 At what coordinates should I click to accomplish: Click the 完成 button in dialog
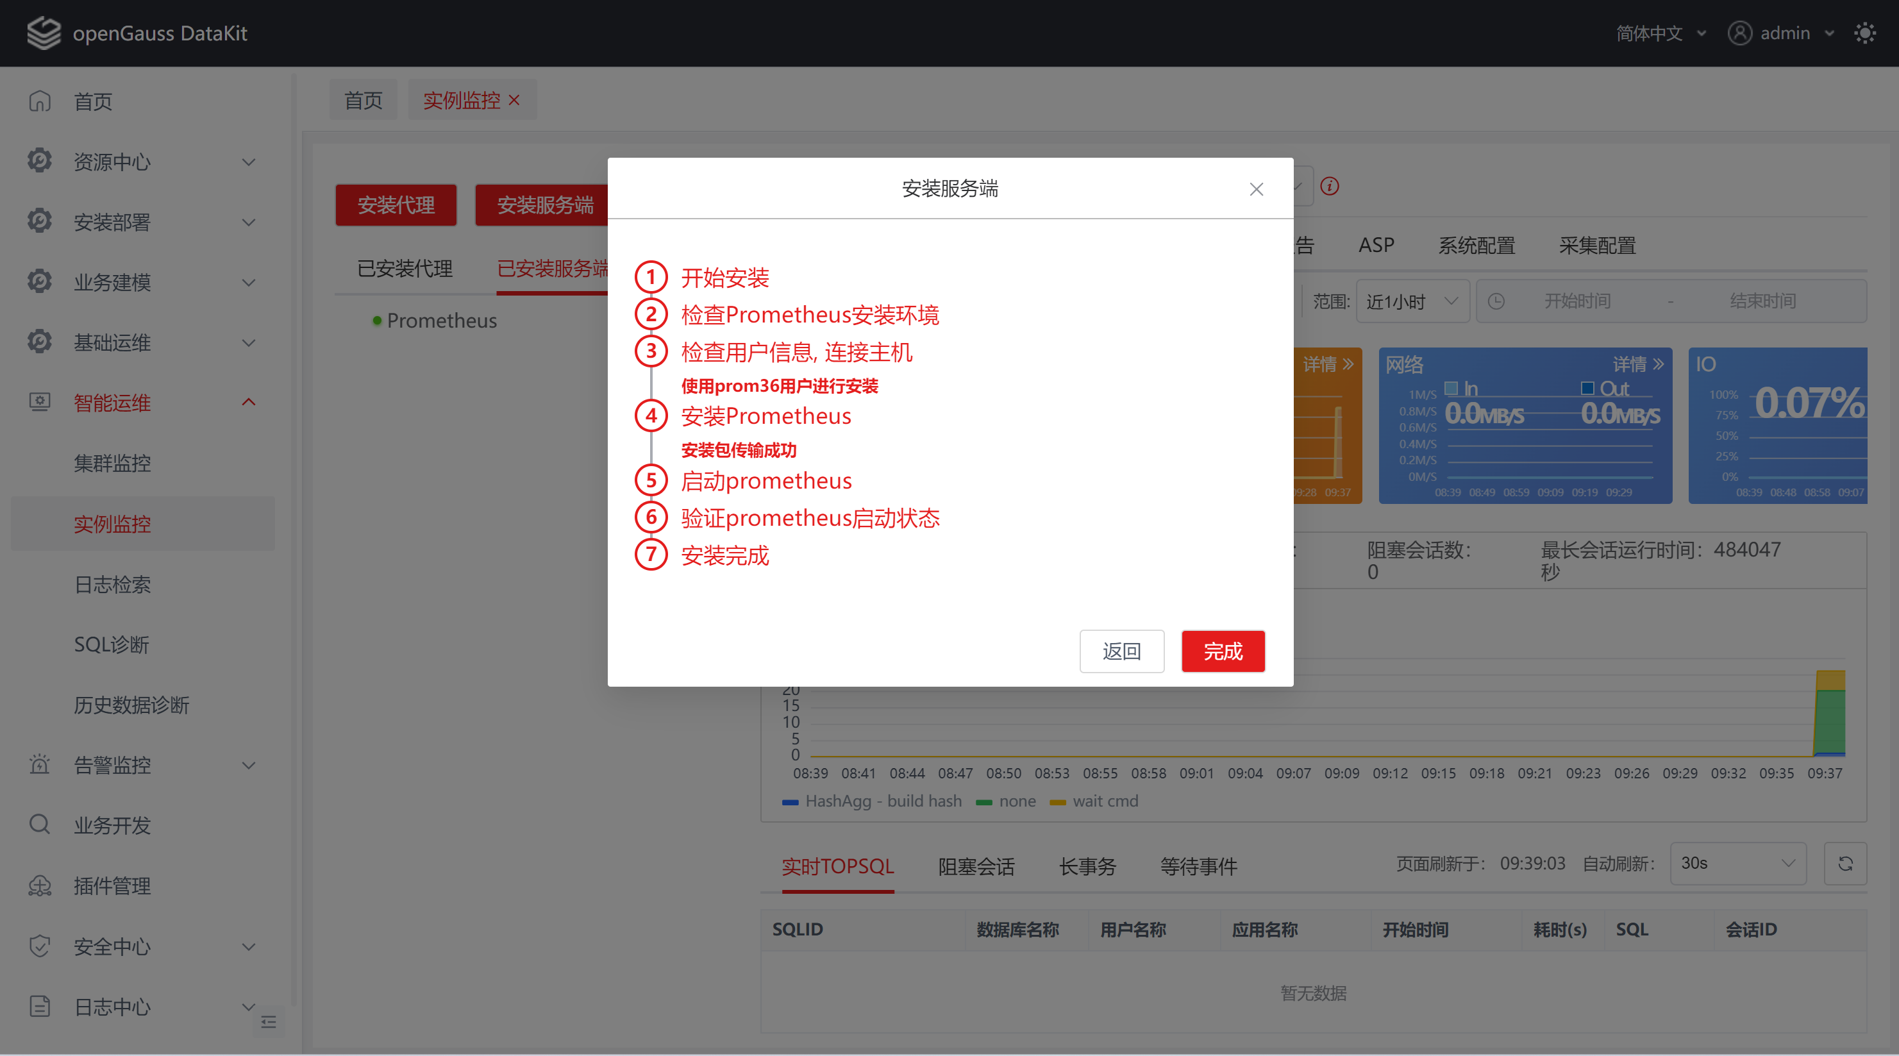[1222, 651]
